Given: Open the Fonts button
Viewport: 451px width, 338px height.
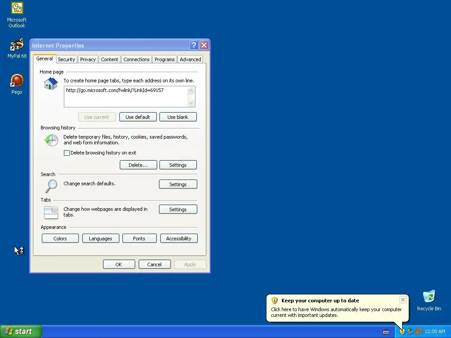Looking at the screenshot, I should point(139,239).
